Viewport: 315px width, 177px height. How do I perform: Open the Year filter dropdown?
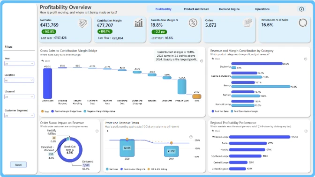coord(19,64)
